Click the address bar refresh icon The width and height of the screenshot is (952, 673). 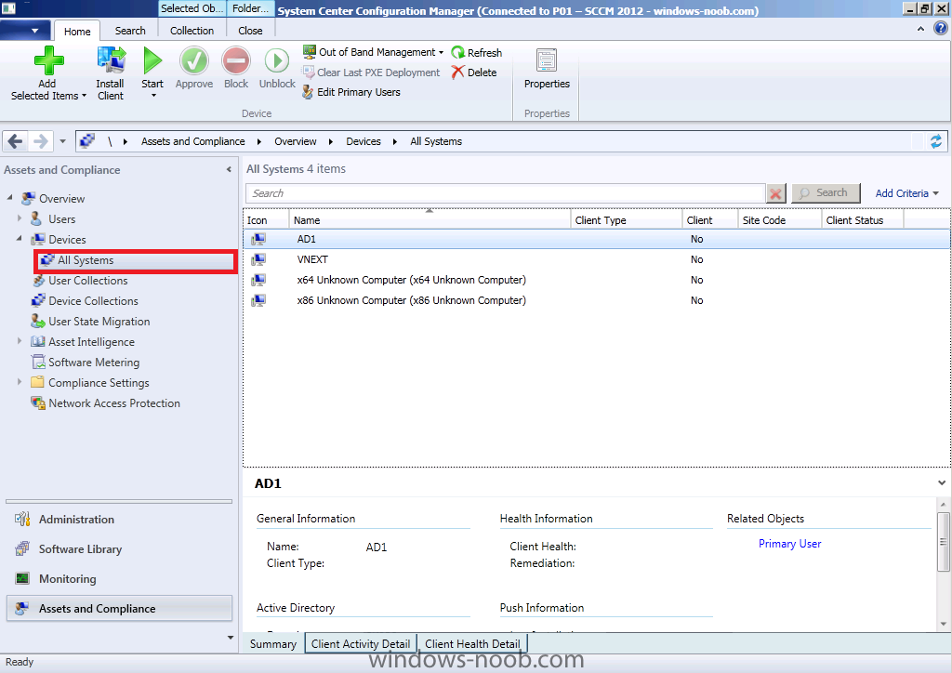[935, 141]
